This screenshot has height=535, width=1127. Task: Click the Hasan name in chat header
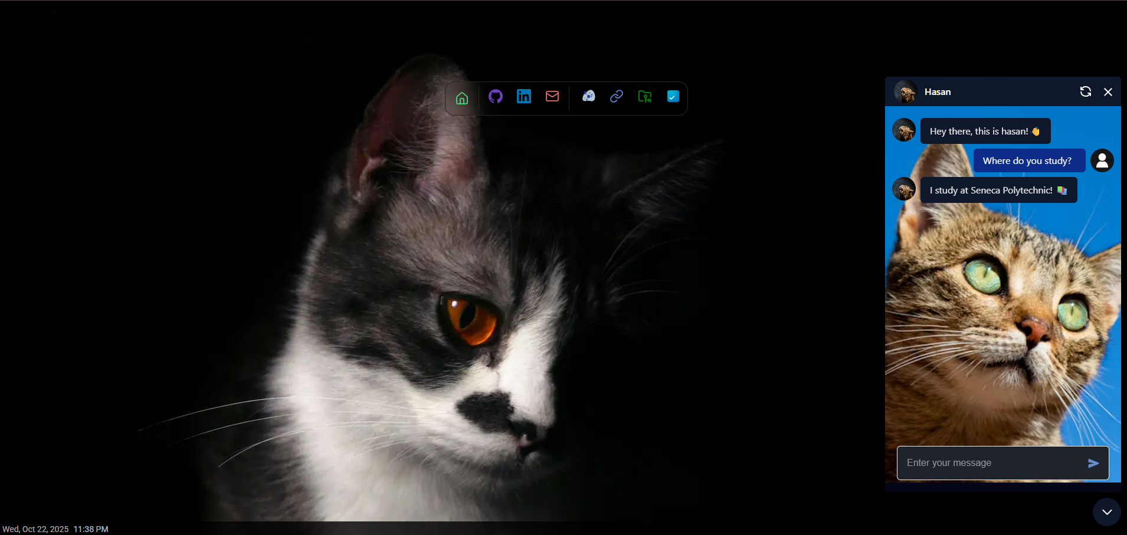coord(938,92)
